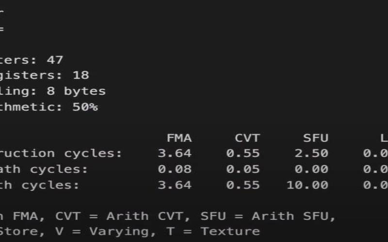Select 0.08 FMA value in table
The height and width of the screenshot is (242, 388).
pos(175,169)
